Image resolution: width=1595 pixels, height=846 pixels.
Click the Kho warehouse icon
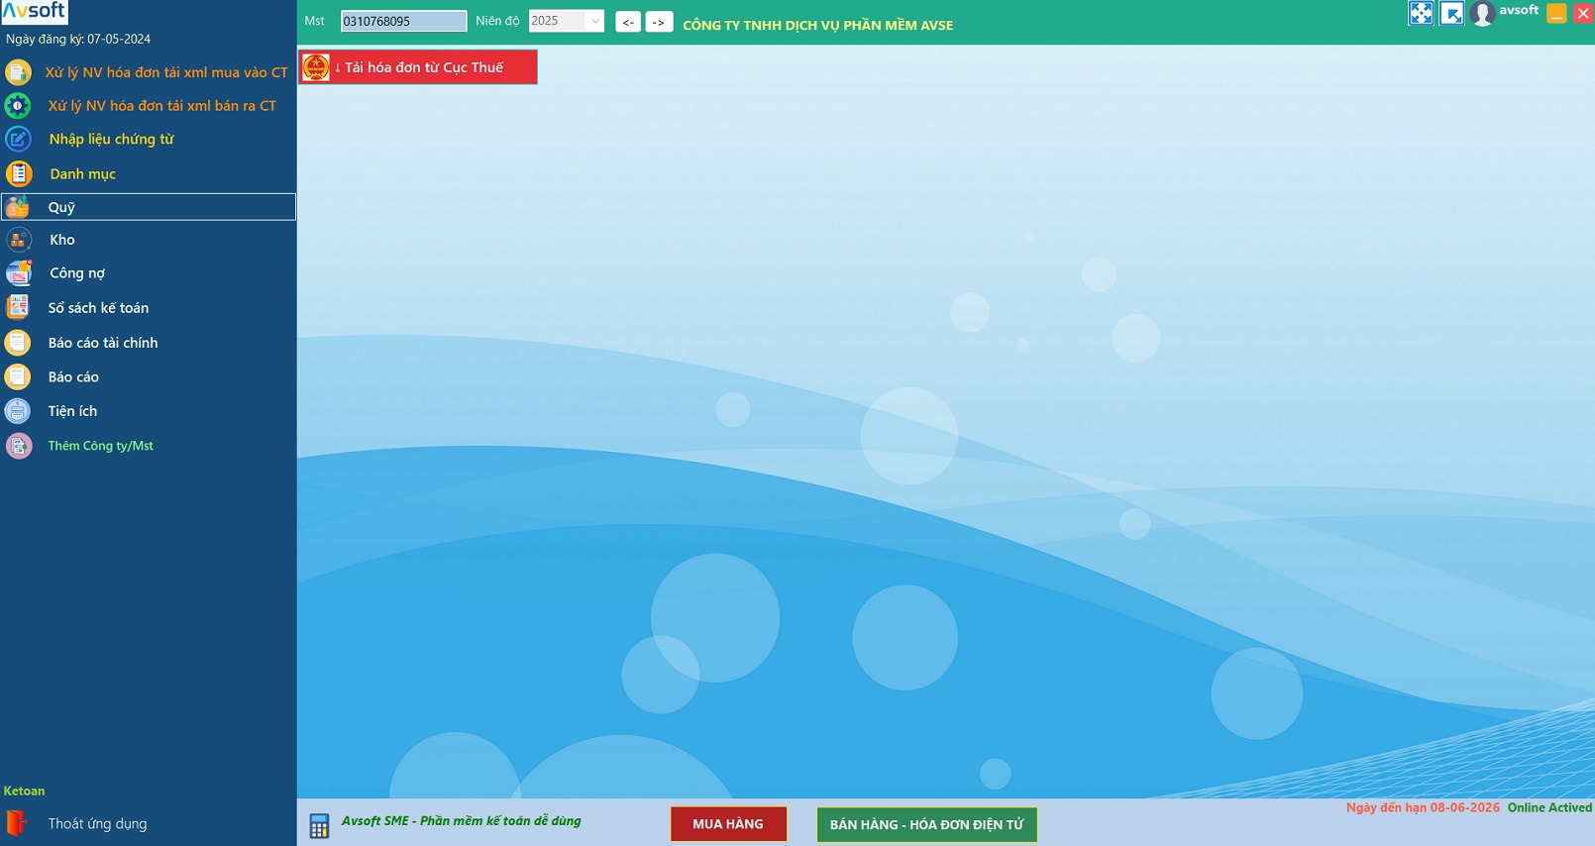(x=18, y=240)
